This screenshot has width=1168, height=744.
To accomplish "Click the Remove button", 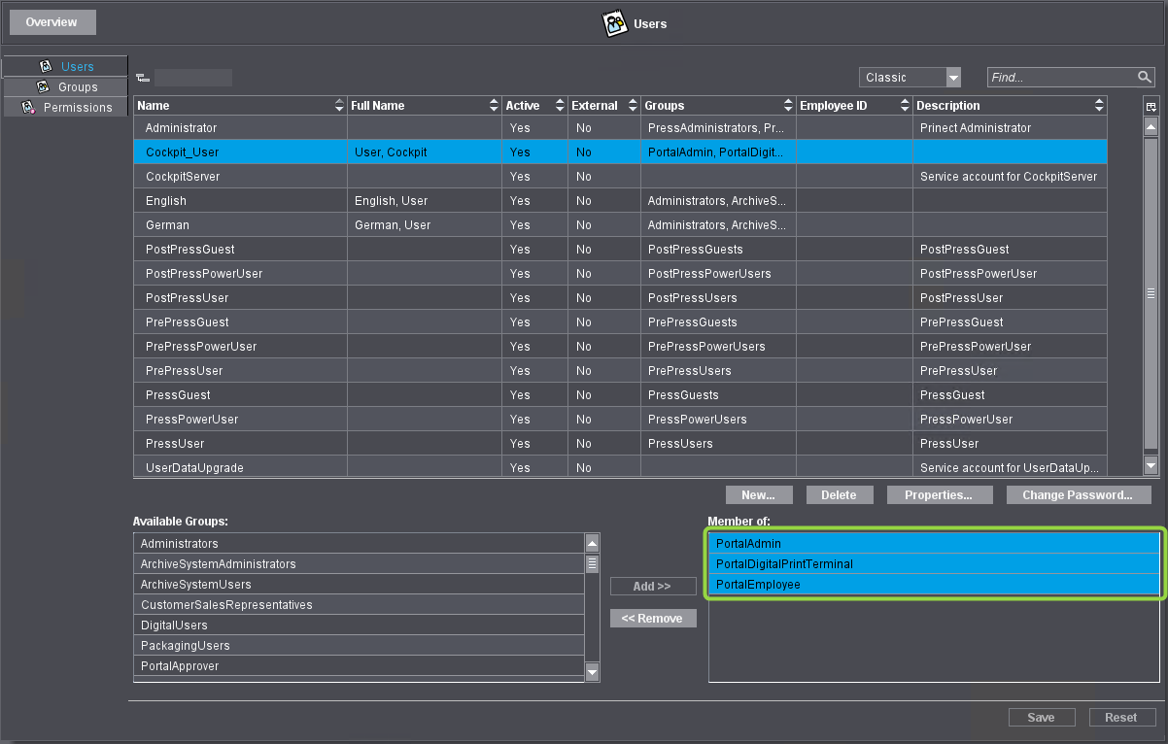I will [x=653, y=619].
